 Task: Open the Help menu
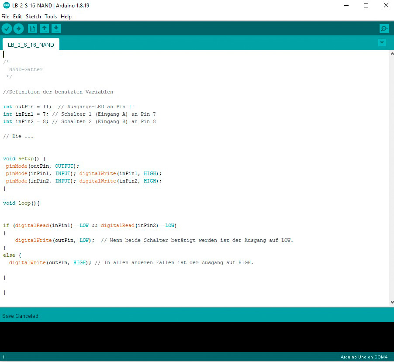tap(66, 17)
